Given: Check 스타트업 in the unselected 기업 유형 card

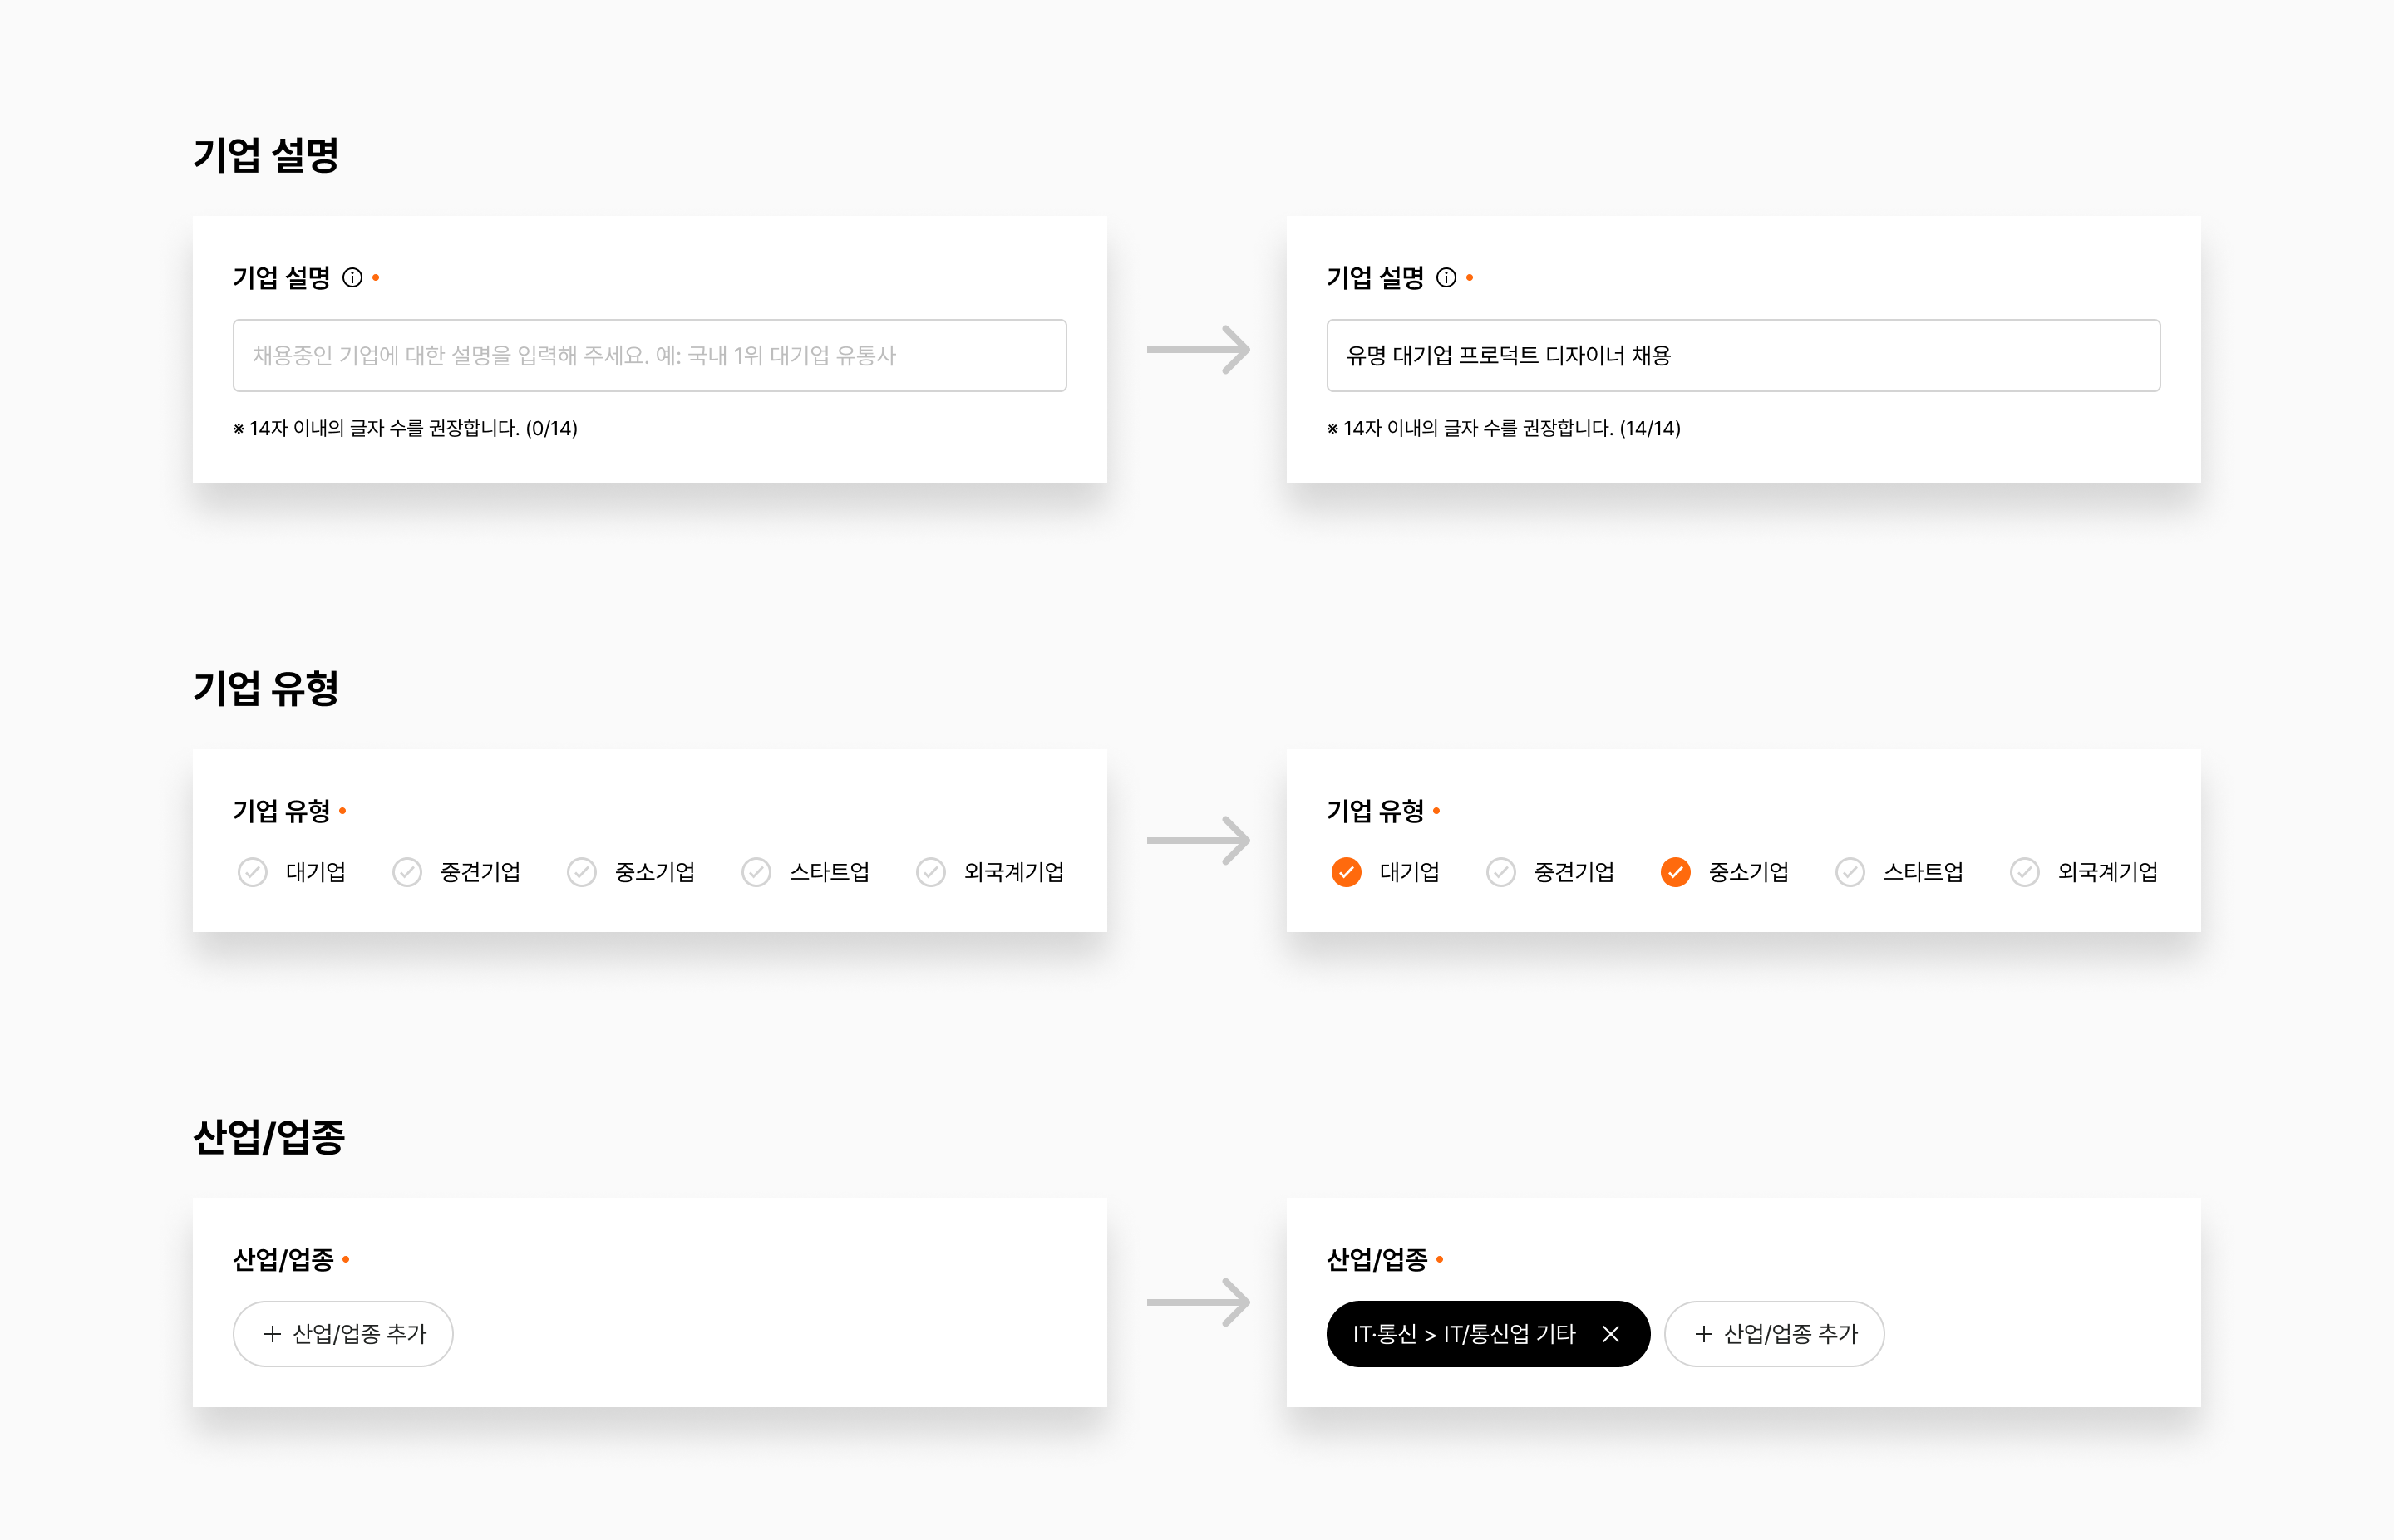Looking at the screenshot, I should tap(756, 873).
